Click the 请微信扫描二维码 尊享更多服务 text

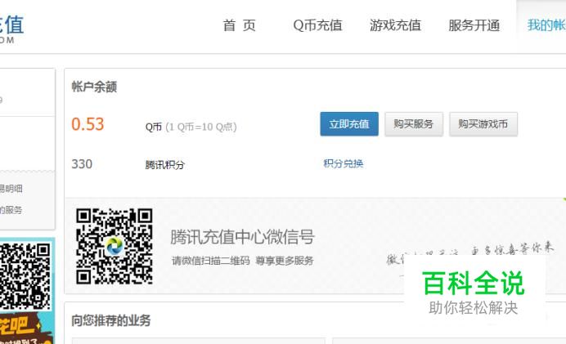(243, 261)
